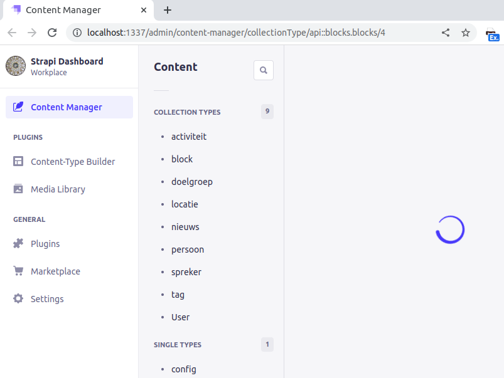Open the Media Library panel
Screen dimensions: 504x378
pyautogui.click(x=19, y=189)
